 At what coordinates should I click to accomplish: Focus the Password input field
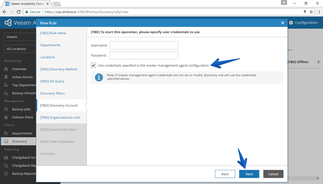pos(144,55)
